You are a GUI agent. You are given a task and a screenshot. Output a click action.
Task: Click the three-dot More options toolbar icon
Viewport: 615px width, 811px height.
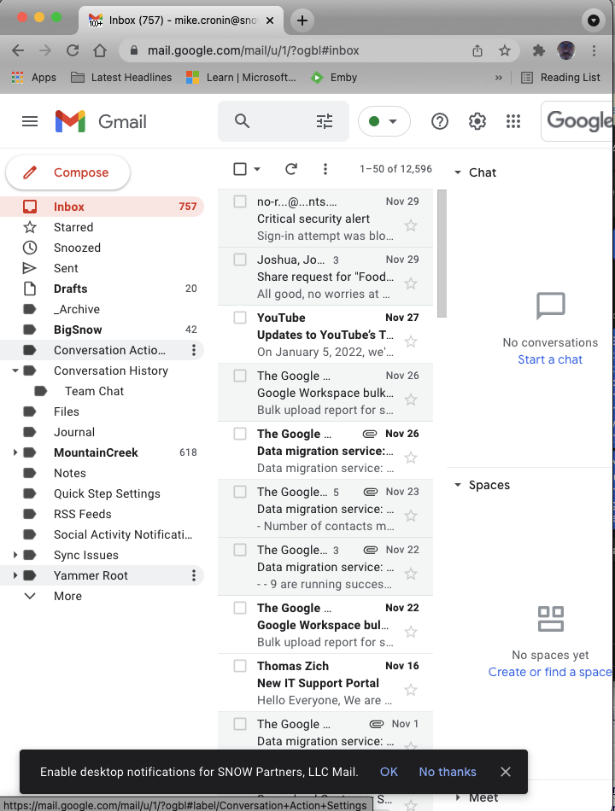(x=325, y=169)
